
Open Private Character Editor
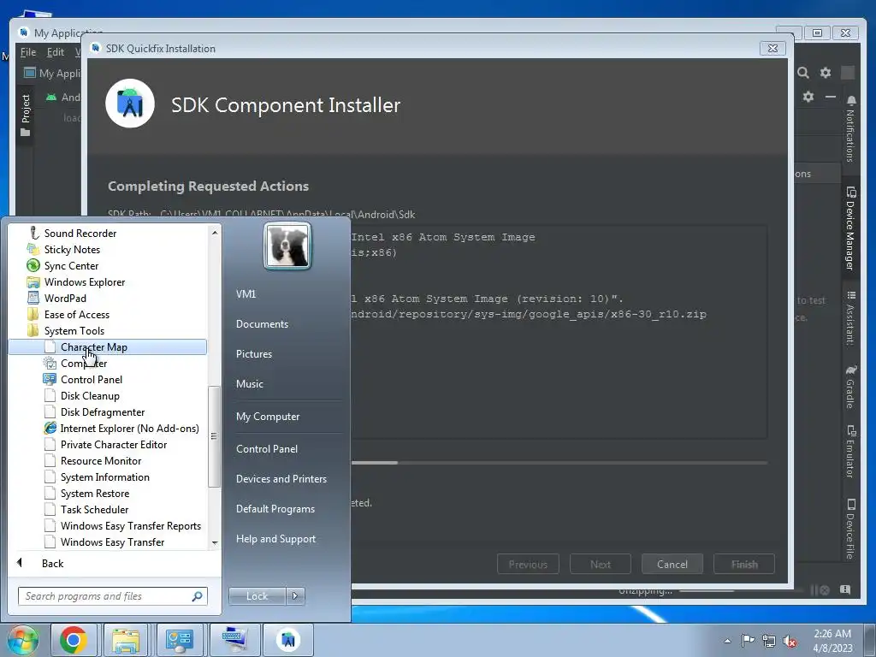[x=114, y=444]
